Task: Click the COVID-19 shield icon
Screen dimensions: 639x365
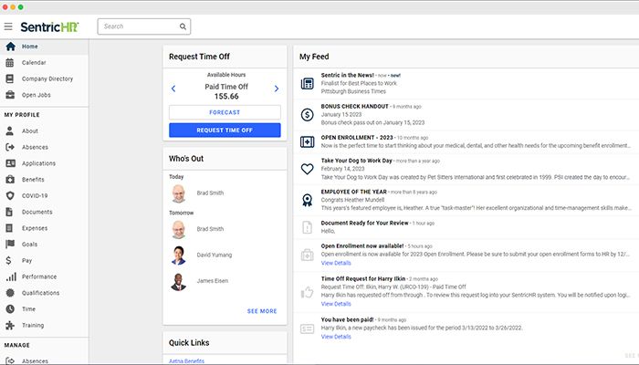Action: [x=11, y=195]
